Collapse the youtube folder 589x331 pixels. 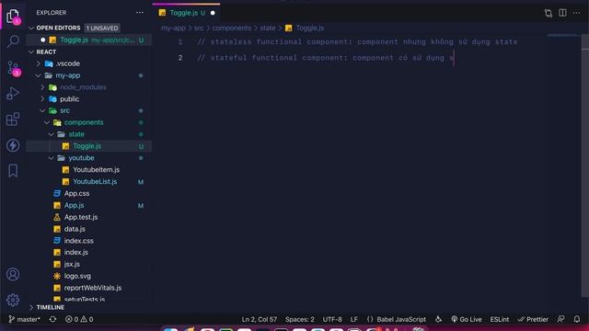point(52,158)
